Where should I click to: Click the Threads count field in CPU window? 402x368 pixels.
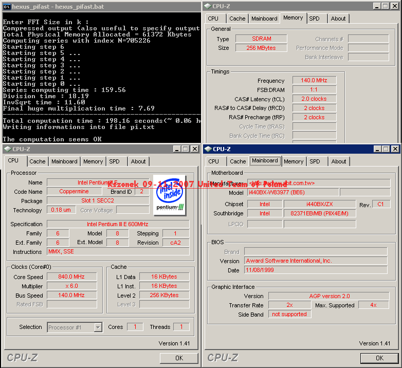(181, 327)
